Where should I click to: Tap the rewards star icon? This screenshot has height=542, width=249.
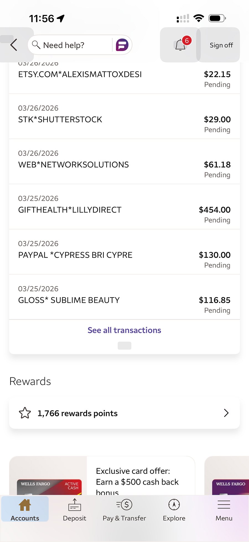pyautogui.click(x=25, y=413)
